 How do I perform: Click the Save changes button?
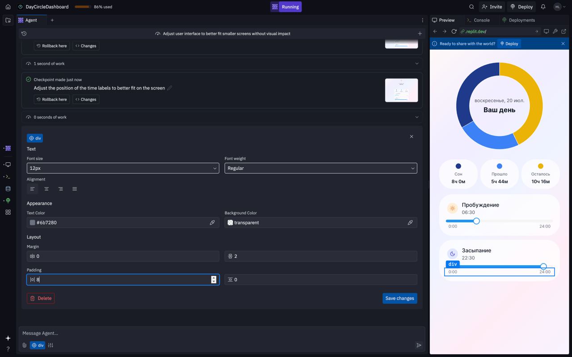point(400,298)
